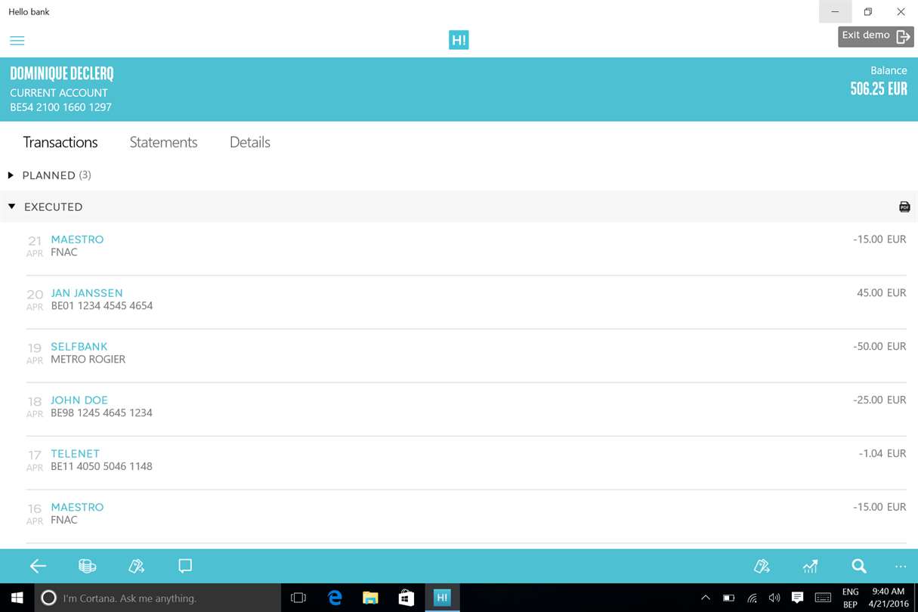Switch to the Transactions tab
Image resolution: width=918 pixels, height=612 pixels.
[60, 142]
